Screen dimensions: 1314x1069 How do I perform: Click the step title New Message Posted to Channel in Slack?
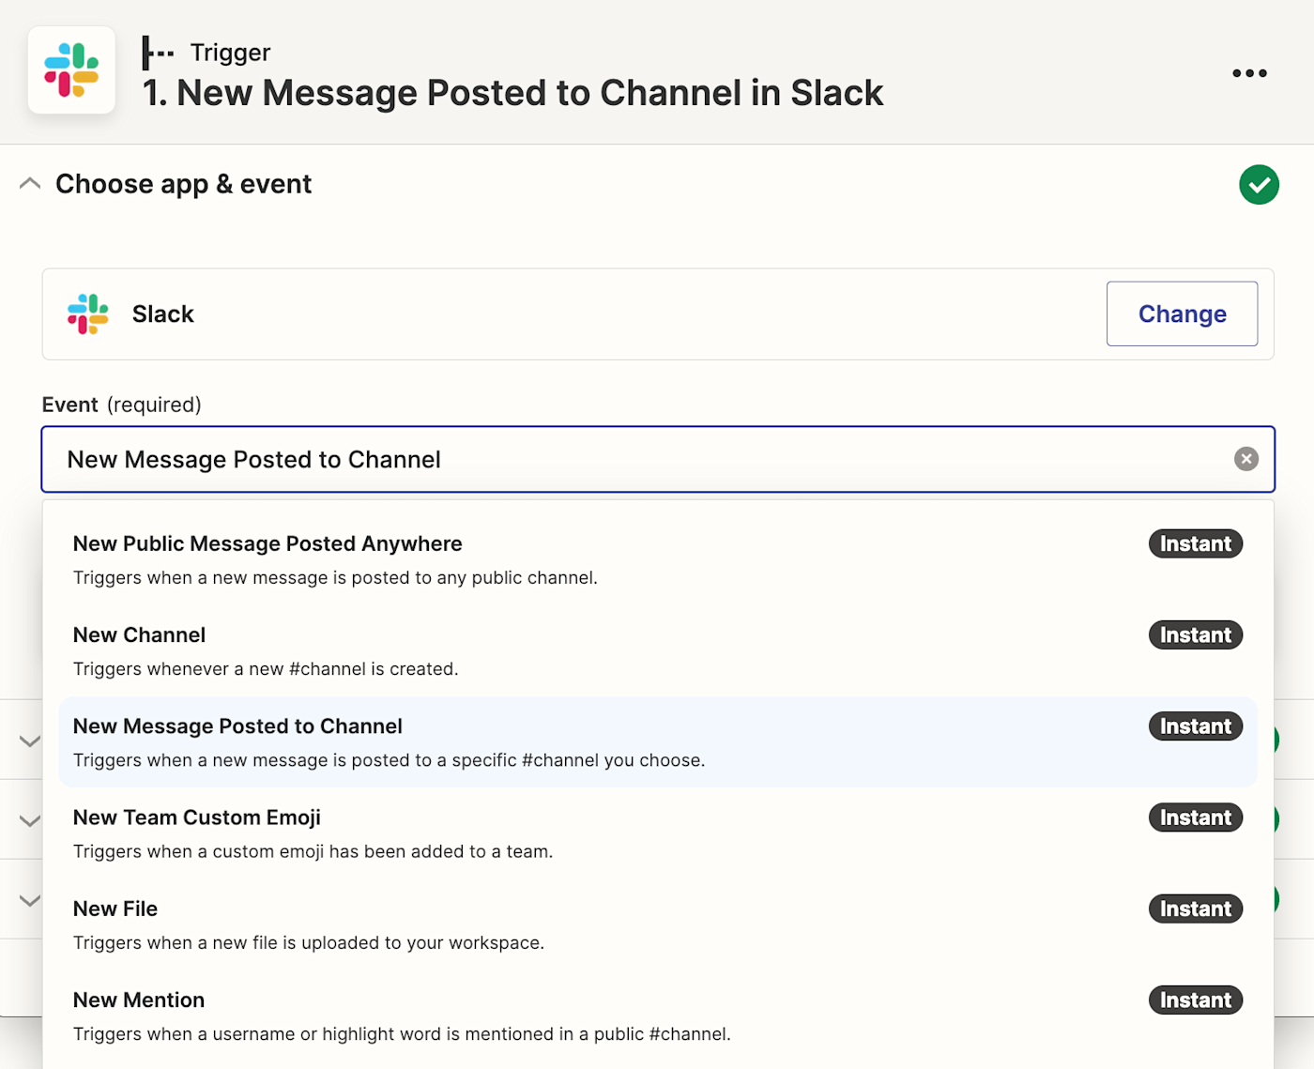512,93
